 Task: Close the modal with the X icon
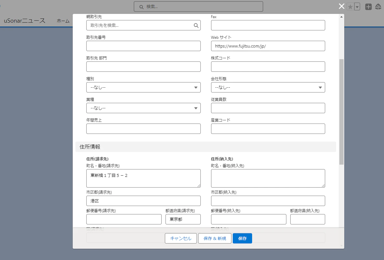(x=341, y=6)
